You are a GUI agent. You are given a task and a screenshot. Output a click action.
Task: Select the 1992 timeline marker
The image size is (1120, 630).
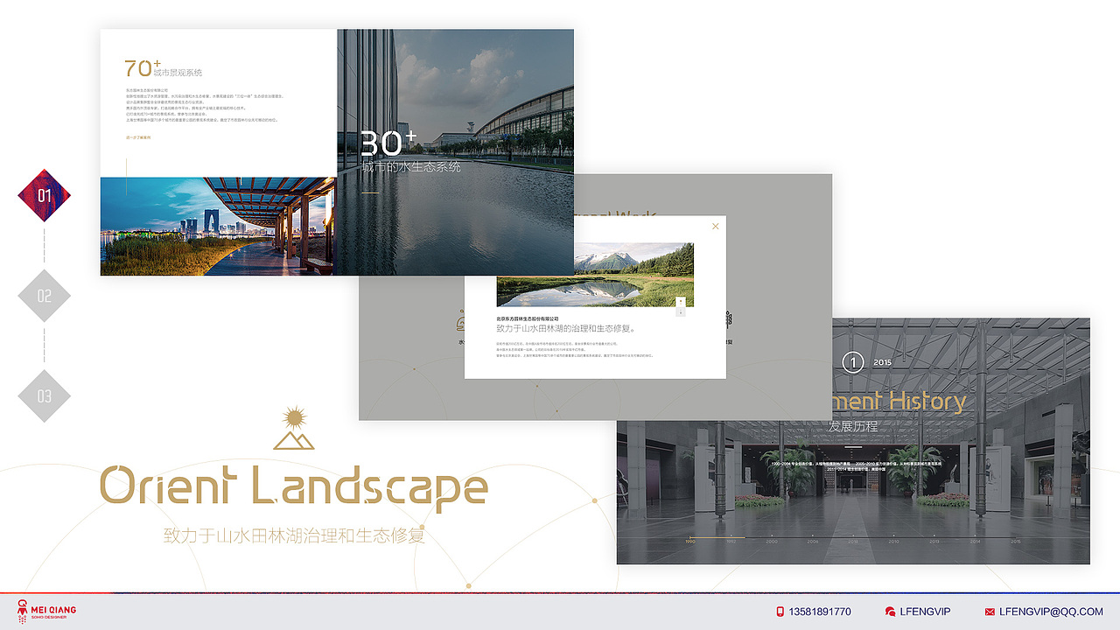pyautogui.click(x=731, y=540)
